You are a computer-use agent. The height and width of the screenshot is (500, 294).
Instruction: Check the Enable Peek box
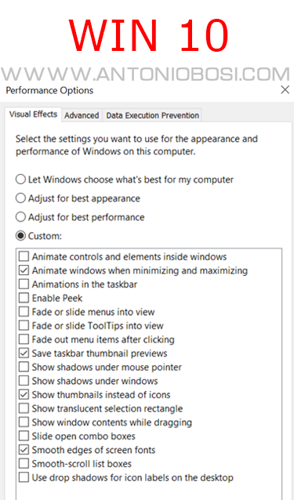click(x=24, y=298)
